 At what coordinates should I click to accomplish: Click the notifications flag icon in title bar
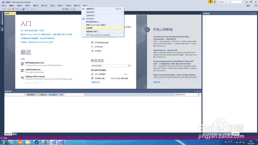pyautogui.click(x=211, y=2)
